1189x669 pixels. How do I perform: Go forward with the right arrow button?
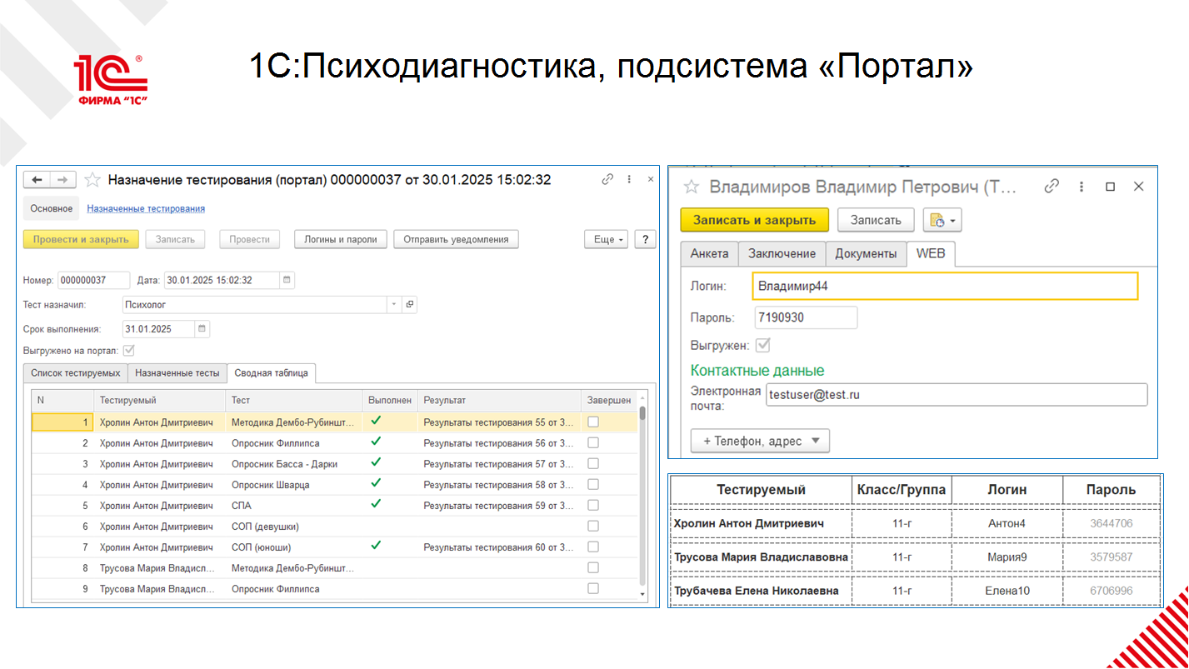coord(63,180)
